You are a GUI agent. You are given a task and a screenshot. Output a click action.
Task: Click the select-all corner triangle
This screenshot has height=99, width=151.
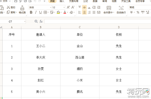click(1, 27)
